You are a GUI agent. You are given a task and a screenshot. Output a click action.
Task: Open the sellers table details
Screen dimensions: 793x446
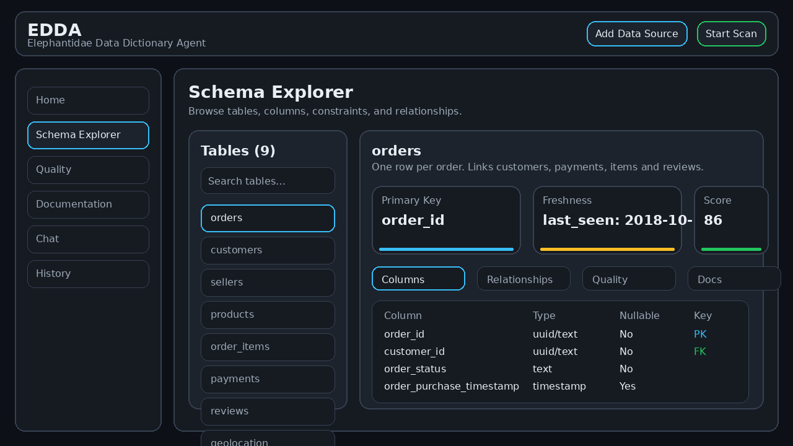coord(268,282)
